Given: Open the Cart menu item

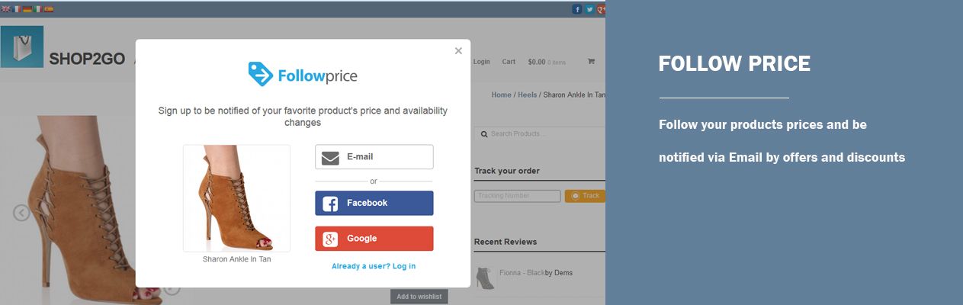Looking at the screenshot, I should (509, 62).
